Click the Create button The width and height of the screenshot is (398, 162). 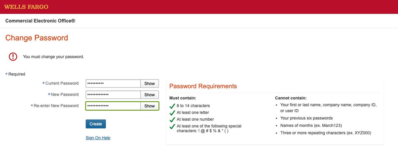[96, 124]
